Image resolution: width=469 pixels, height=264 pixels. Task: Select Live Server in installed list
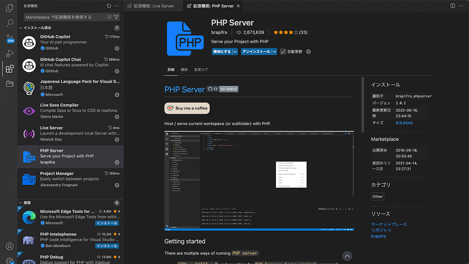pyautogui.click(x=70, y=134)
